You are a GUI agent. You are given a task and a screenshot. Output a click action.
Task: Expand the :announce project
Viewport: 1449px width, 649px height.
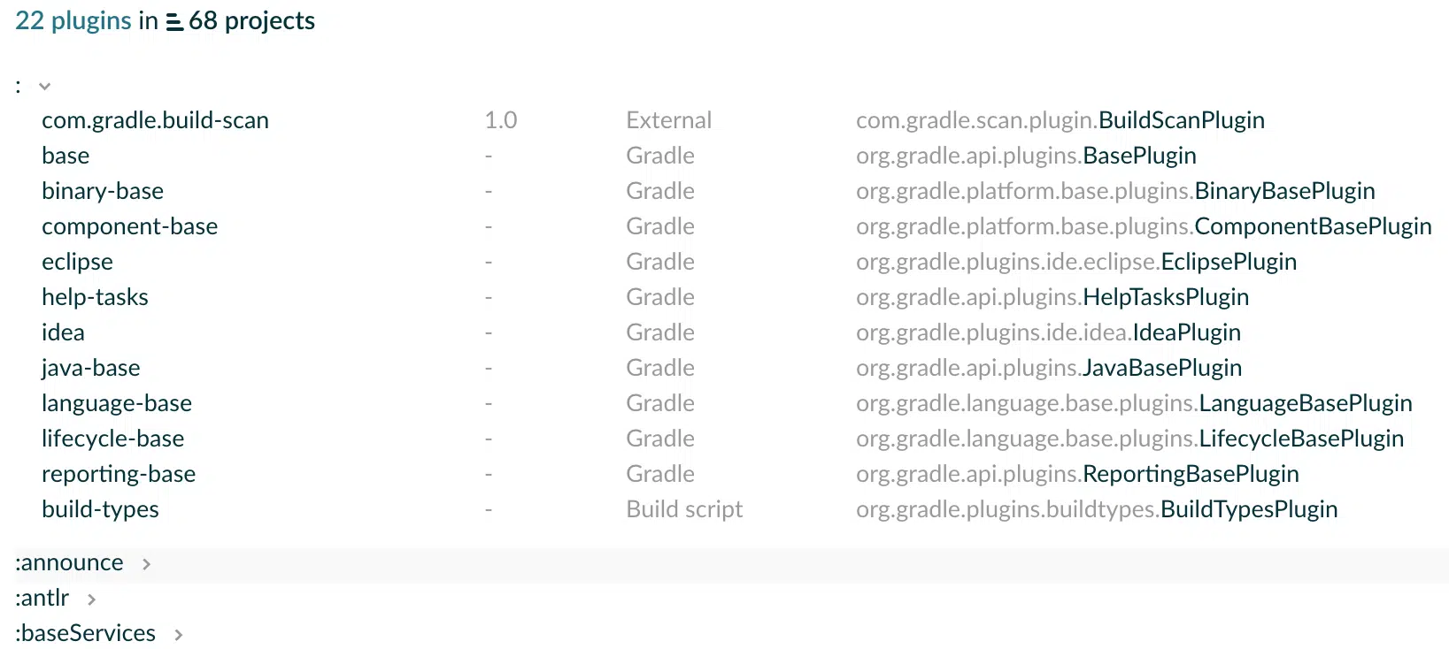(146, 564)
